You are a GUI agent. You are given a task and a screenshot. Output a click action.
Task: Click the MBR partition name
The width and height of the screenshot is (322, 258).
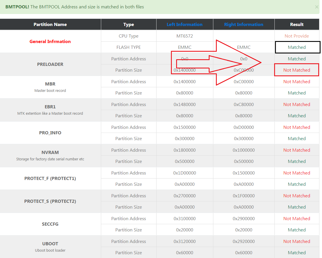pyautogui.click(x=50, y=84)
